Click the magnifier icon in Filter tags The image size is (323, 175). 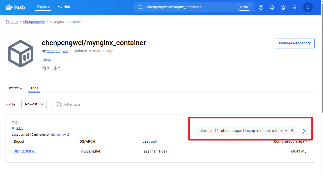(x=59, y=104)
